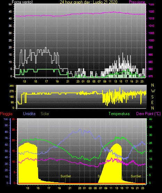Click the blue 'Umidita' legend label
The width and height of the screenshot is (162, 193).
[29, 114]
